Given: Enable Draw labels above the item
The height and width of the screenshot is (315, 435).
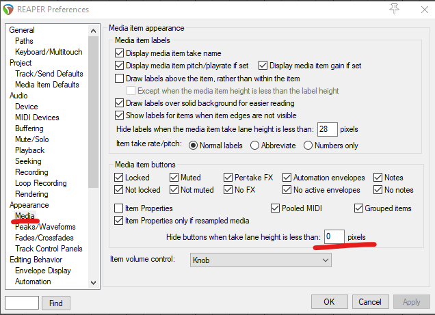Looking at the screenshot, I should point(119,79).
